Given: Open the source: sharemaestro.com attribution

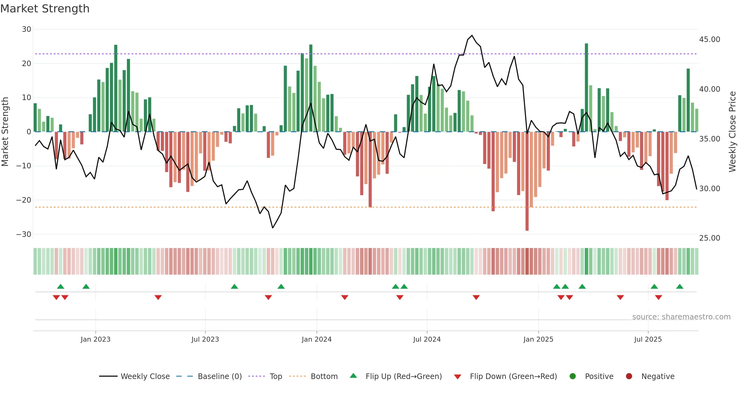Looking at the screenshot, I should 681,317.
